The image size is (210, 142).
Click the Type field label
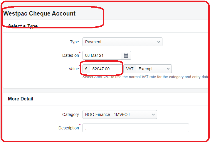click(75, 42)
